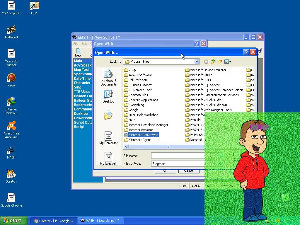Open the Edit menu in MASH
This screenshot has width=300, height=225.
[x=84, y=44]
